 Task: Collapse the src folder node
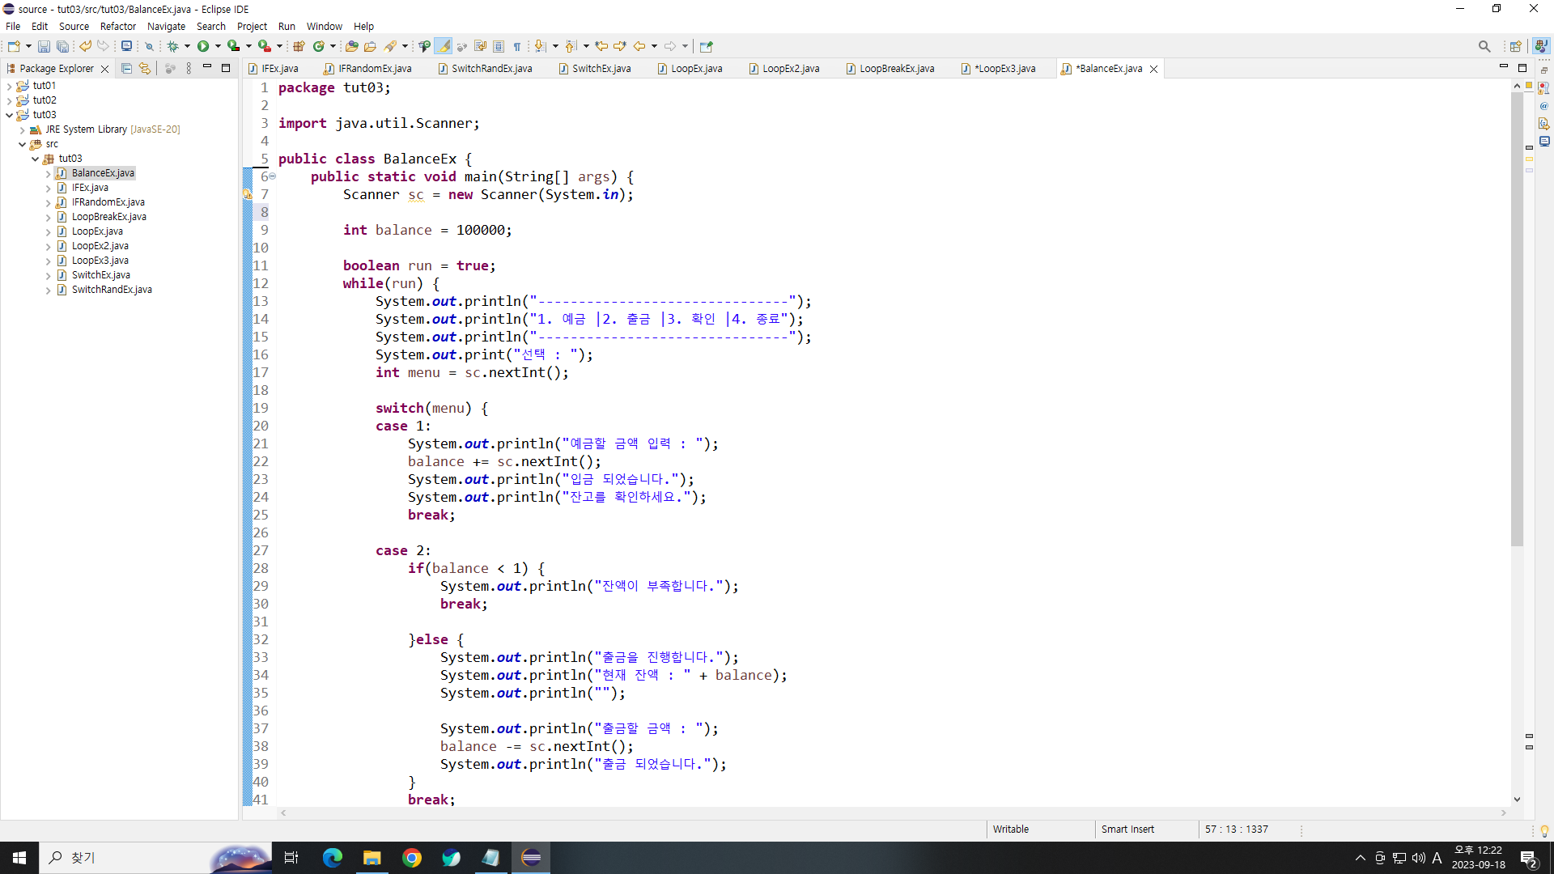tap(22, 144)
